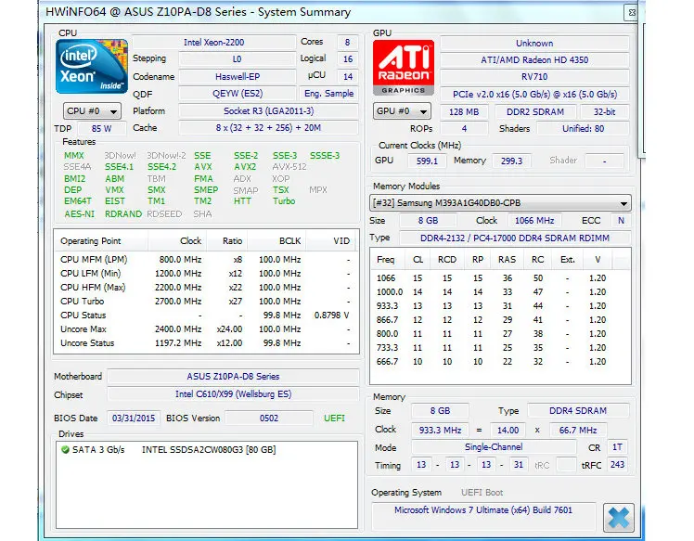The width and height of the screenshot is (694, 541).
Task: Click the Cores count value 8
Action: click(347, 42)
